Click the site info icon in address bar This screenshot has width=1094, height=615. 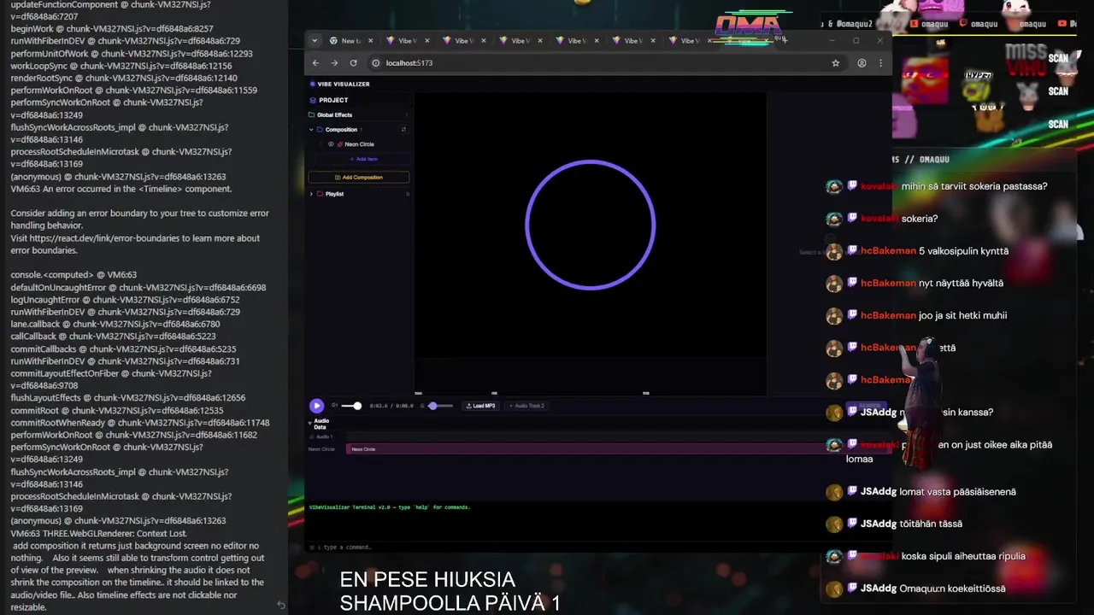(375, 63)
